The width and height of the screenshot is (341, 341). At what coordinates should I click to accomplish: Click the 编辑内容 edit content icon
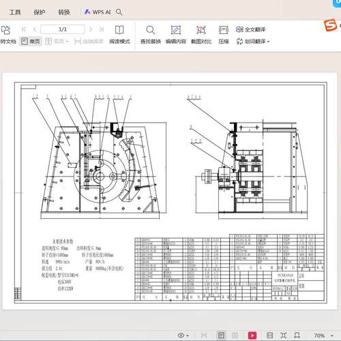pyautogui.click(x=176, y=34)
